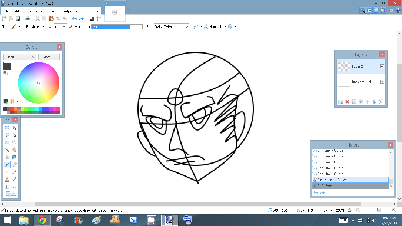Screen dimensions: 402x226
Task: Expand the Fill Solid Color dropdown
Action: 171,27
